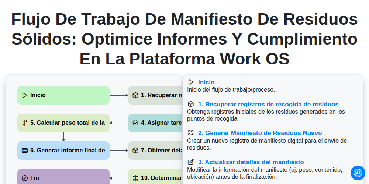Select the blue '6. Generar informe final' node
This screenshot has height=184, width=369.
[x=63, y=151]
